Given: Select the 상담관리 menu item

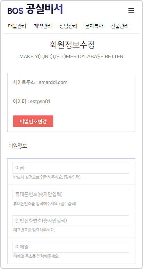Looking at the screenshot, I should click(x=68, y=26).
